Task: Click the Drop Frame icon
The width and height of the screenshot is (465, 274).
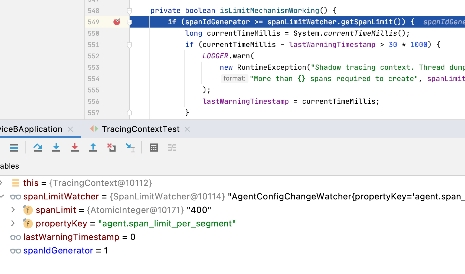Action: (111, 148)
